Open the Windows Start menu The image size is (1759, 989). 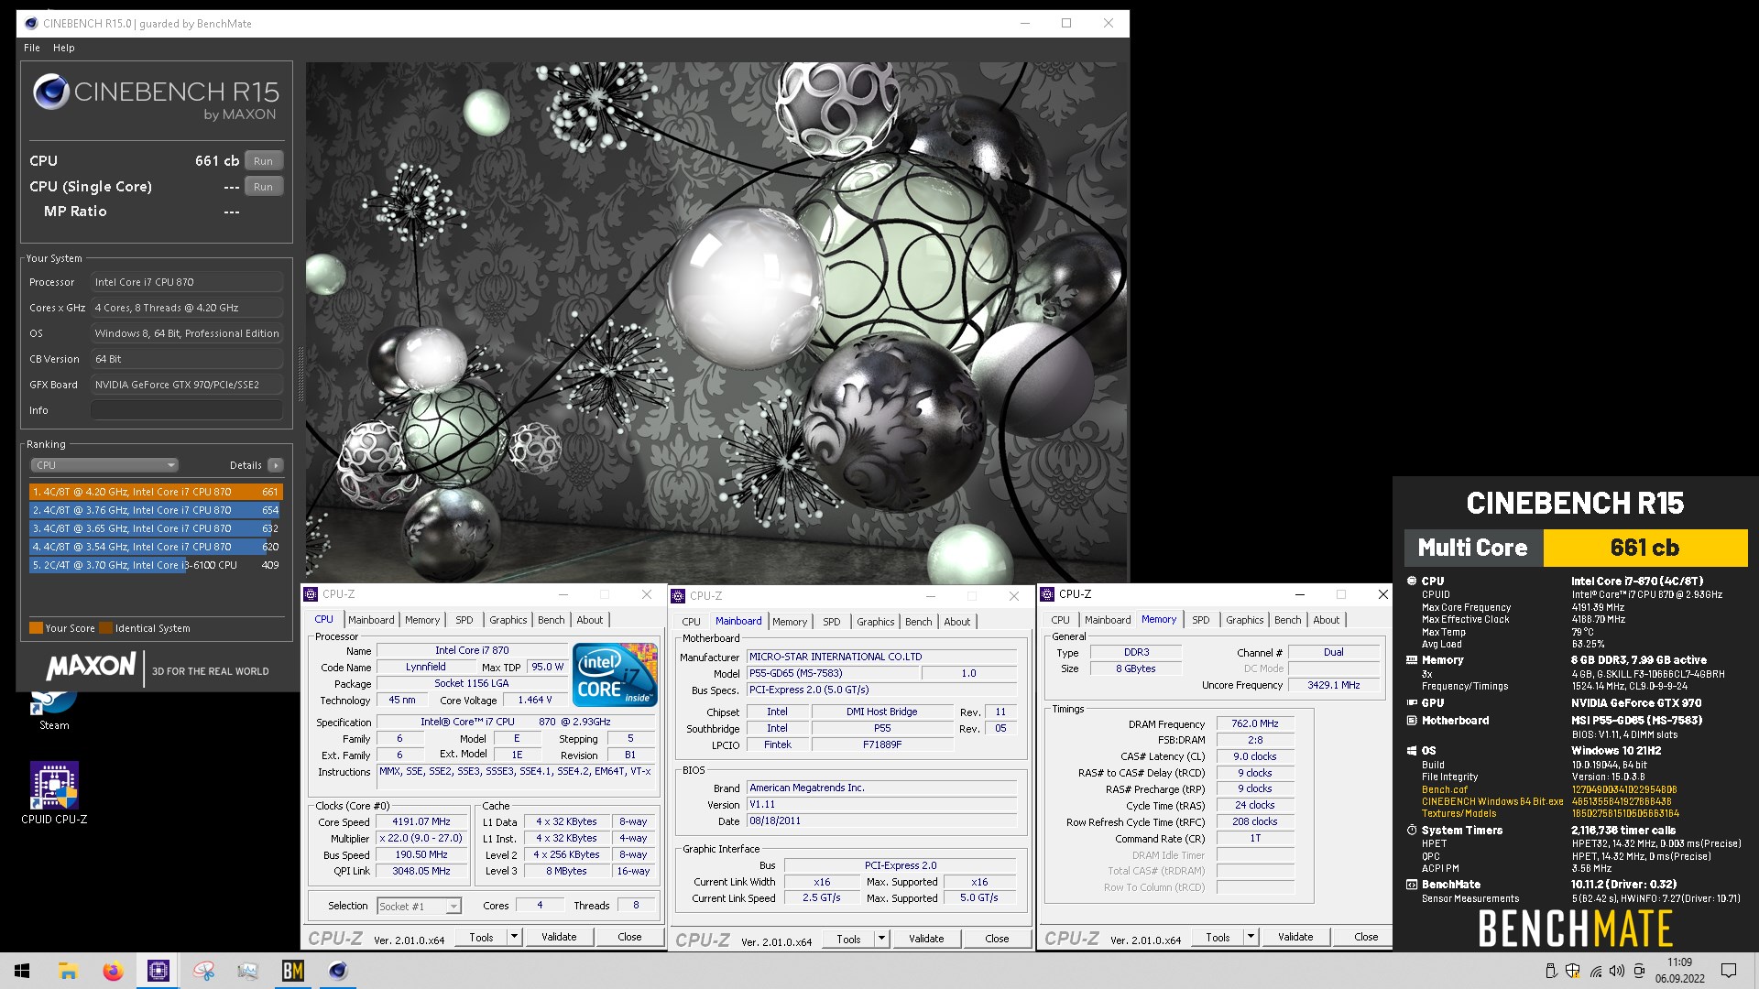[x=22, y=971]
